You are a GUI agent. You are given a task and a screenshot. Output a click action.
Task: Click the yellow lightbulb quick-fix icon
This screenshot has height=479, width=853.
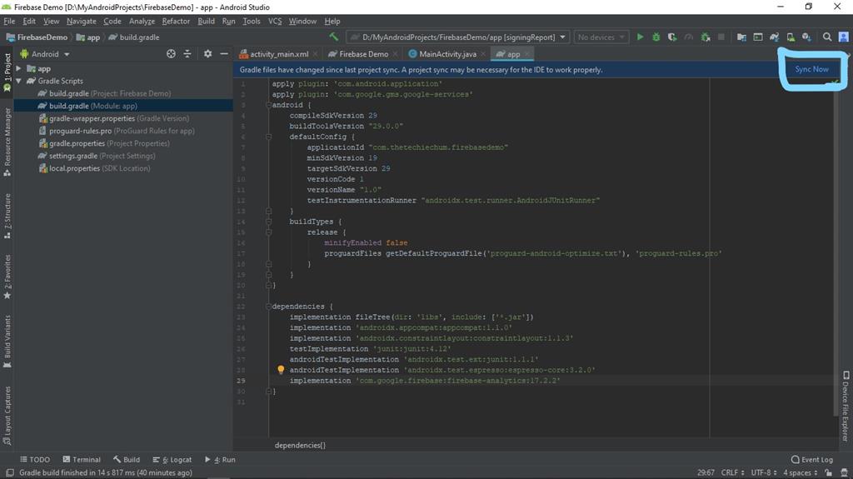pos(281,370)
